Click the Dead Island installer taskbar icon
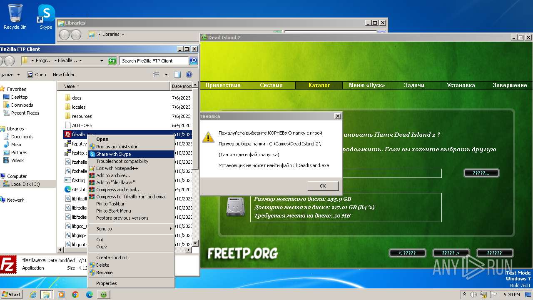The image size is (533, 300). coord(103,295)
